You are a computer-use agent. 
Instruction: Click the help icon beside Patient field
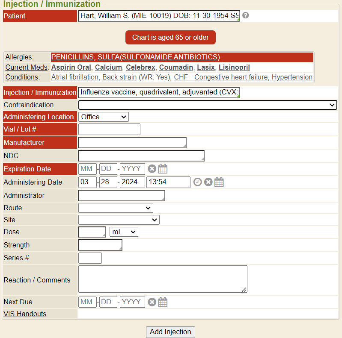(x=245, y=16)
